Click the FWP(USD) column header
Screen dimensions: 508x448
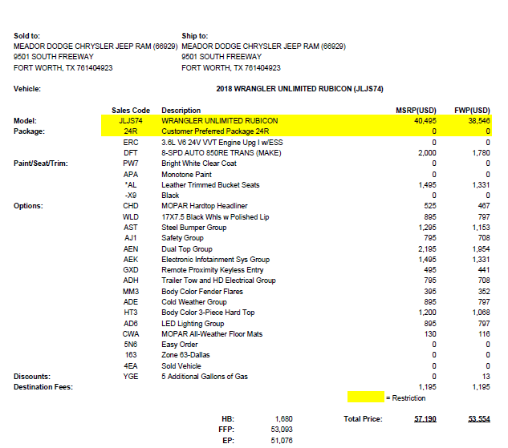pyautogui.click(x=472, y=111)
